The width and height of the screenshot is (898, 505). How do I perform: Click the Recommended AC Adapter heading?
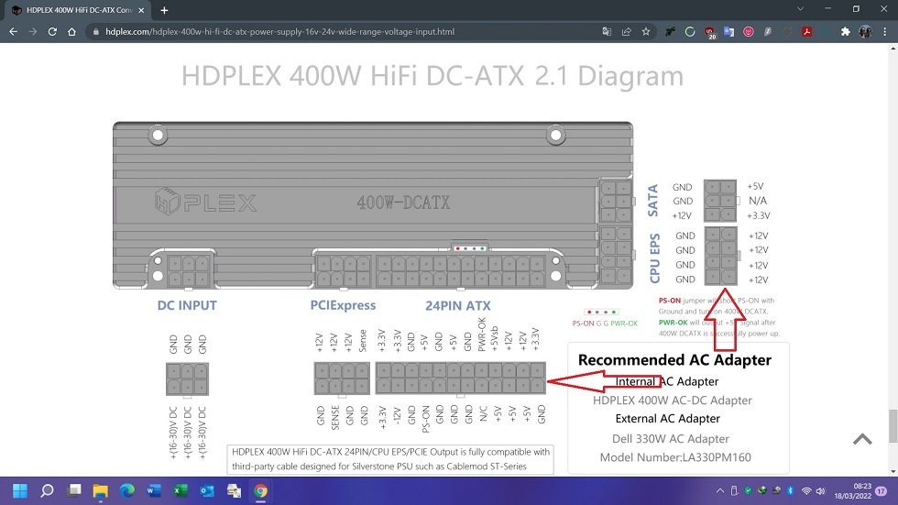point(674,359)
